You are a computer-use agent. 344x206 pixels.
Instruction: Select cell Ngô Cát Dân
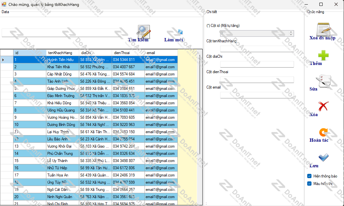coord(62,190)
